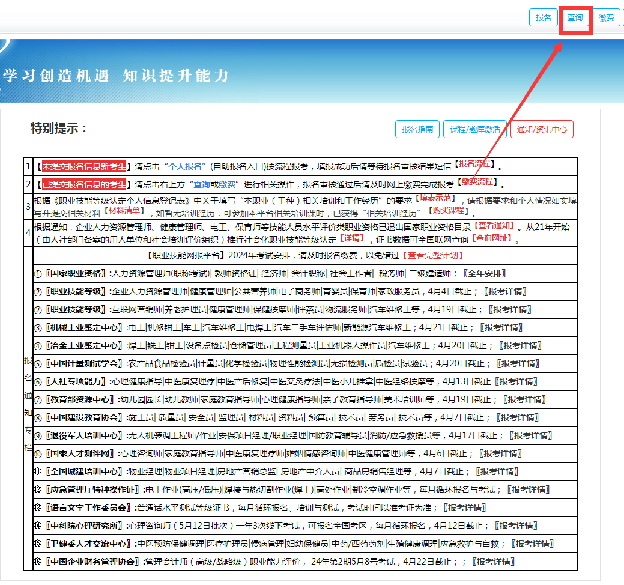Open the 查询 button in the header
Viewport: 624px width, 585px height.
[x=575, y=17]
